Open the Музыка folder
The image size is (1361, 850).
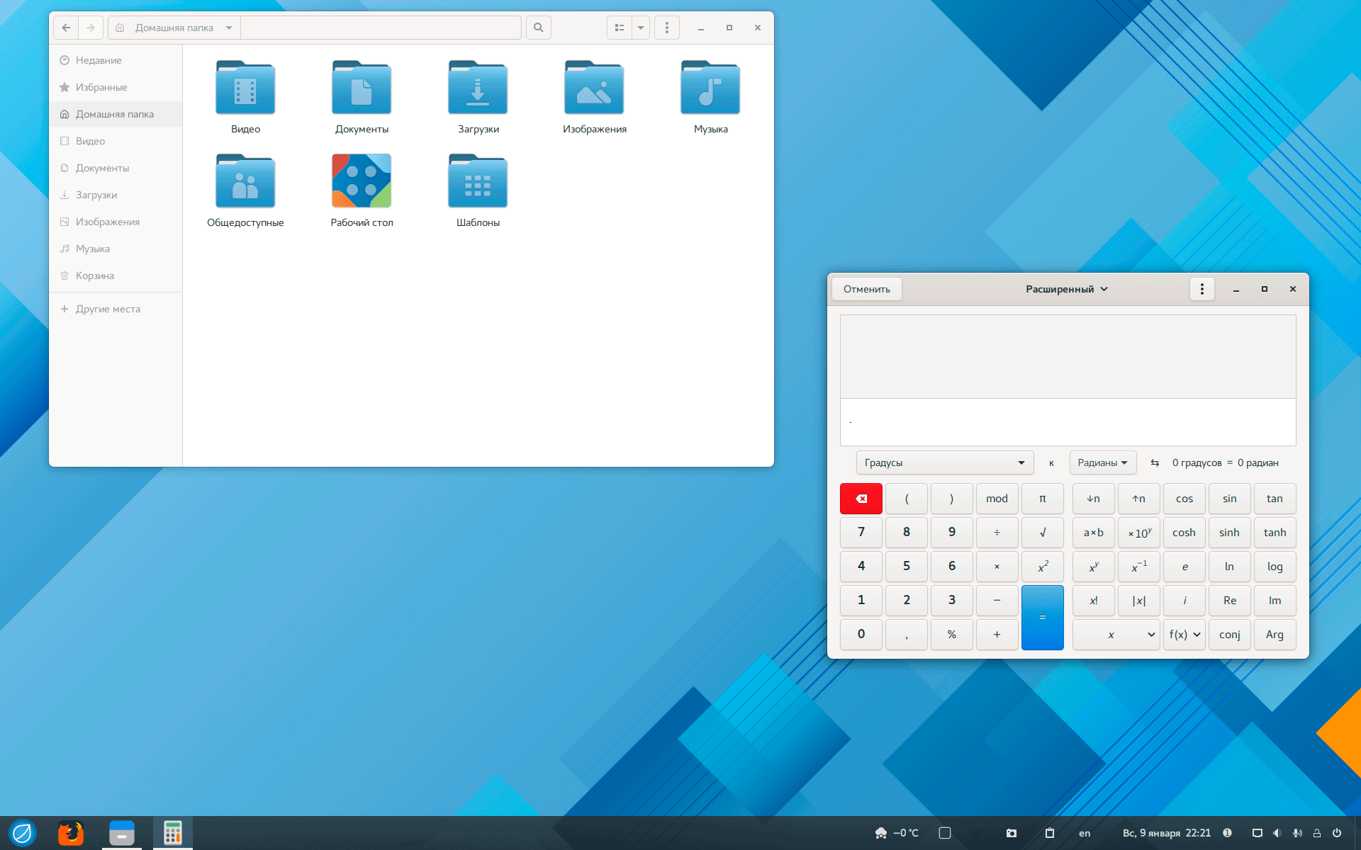pos(710,89)
